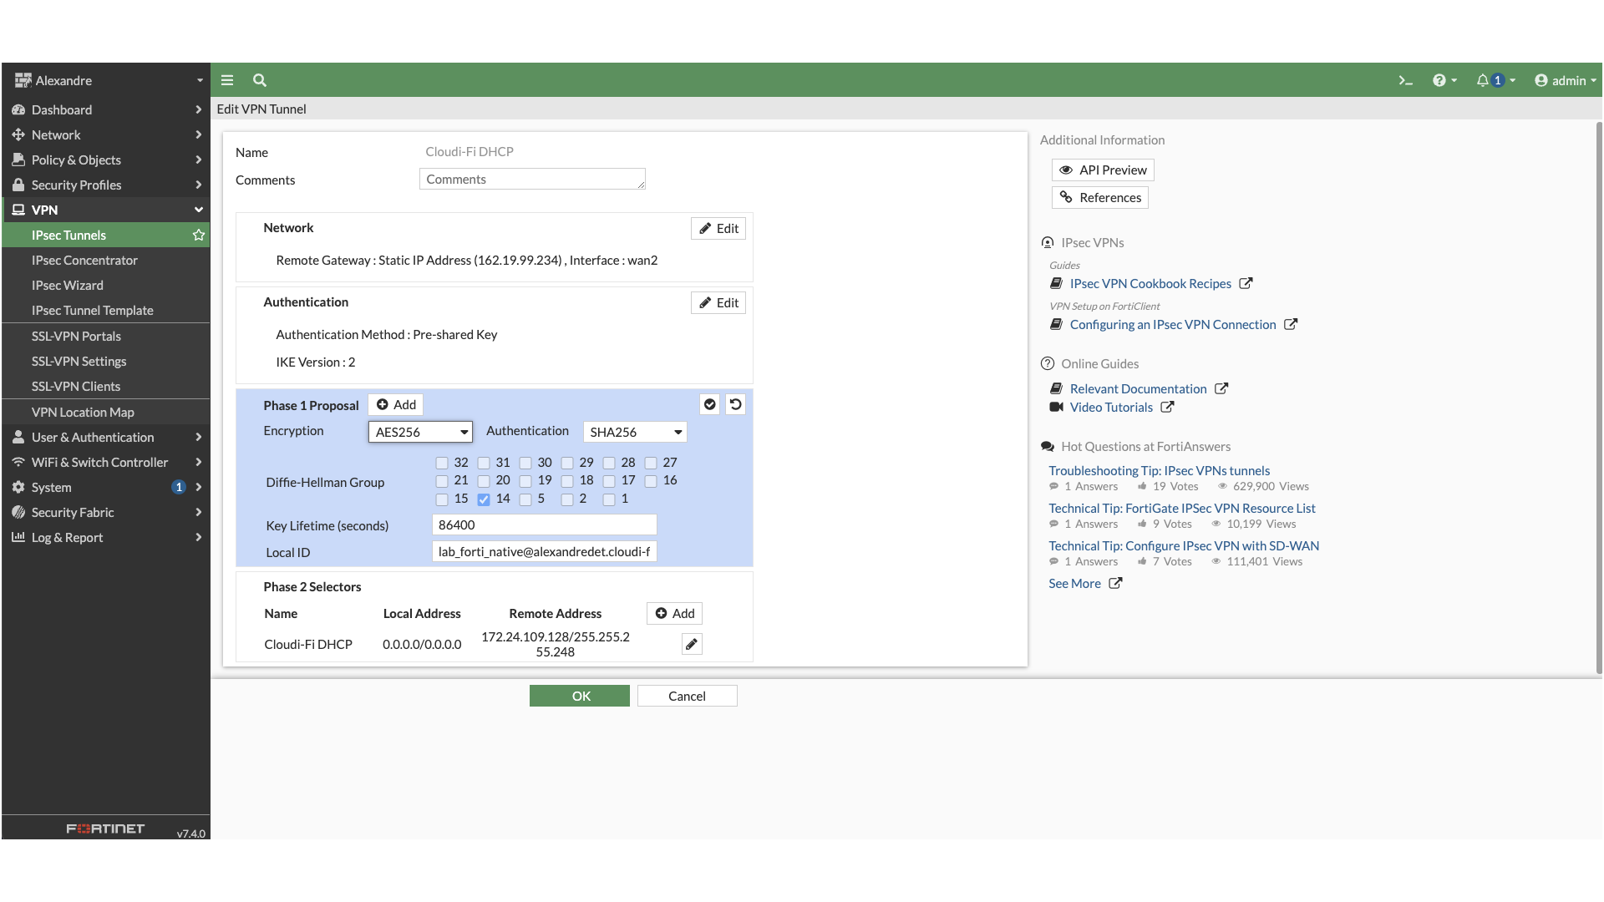
Task: Favorite IPsec Tunnels with star icon
Action: pos(199,236)
